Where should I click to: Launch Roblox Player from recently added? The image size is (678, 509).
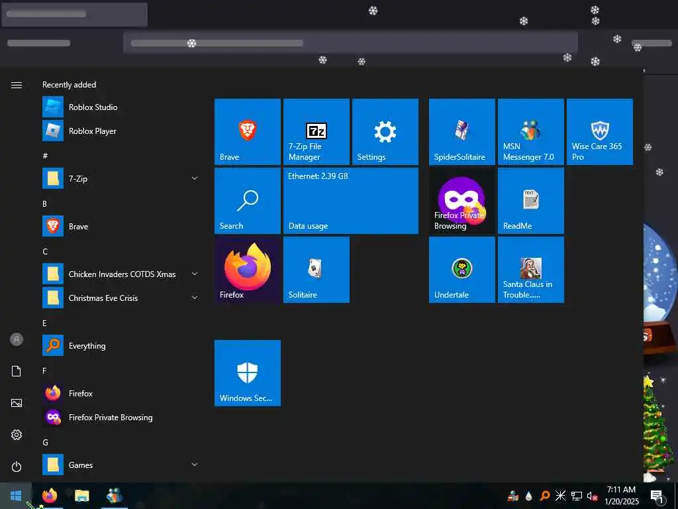[x=121, y=131]
